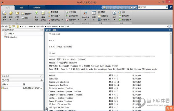Switch to the 应用程序 (Apps) tab
174x111 pixels.
click(37, 8)
